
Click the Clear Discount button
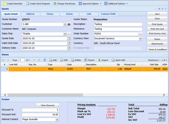(x=48, y=105)
